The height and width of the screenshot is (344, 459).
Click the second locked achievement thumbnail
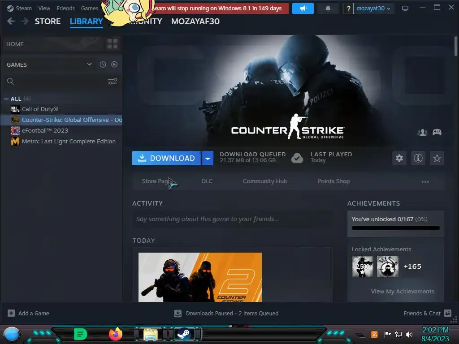click(388, 267)
